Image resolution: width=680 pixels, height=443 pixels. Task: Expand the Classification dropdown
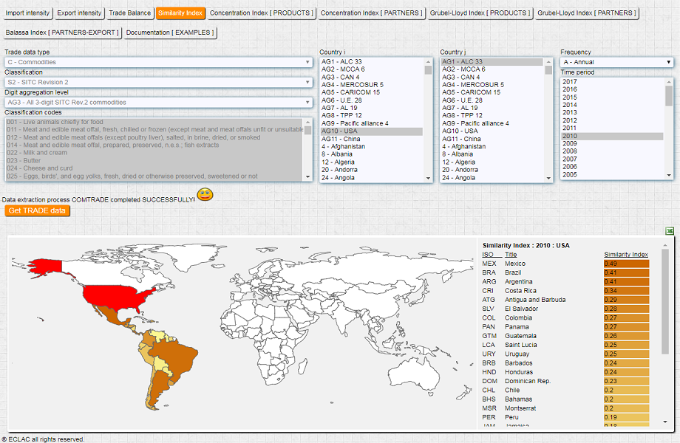[158, 82]
